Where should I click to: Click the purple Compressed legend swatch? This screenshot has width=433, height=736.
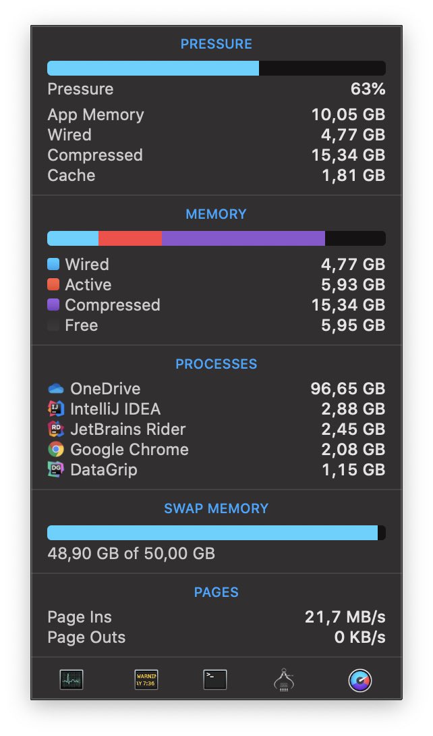[53, 305]
